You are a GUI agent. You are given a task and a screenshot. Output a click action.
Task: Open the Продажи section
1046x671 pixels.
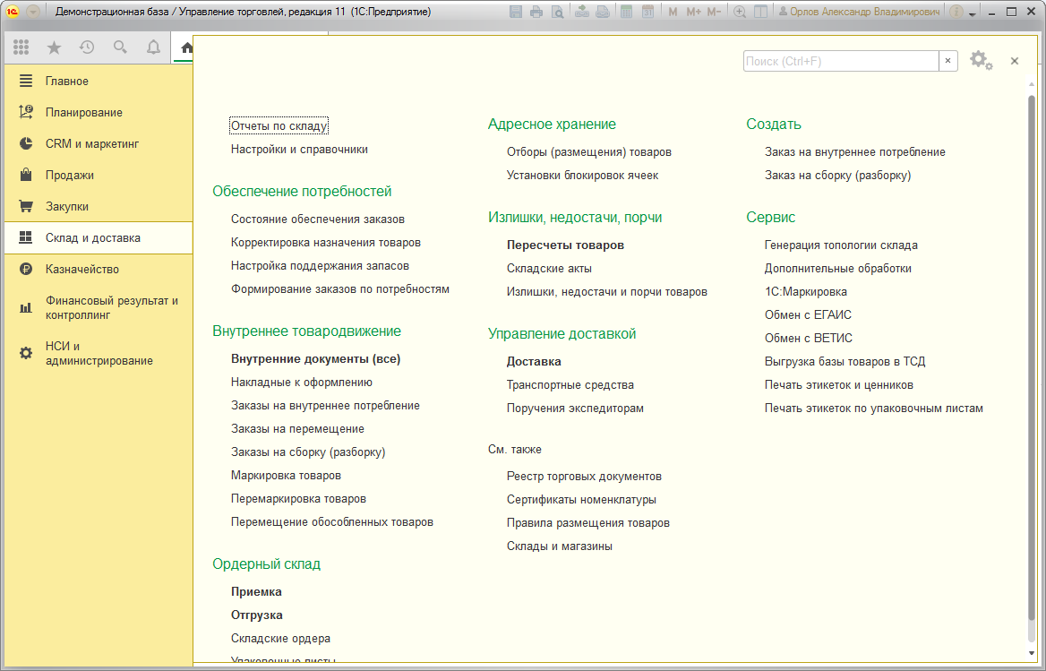99,175
